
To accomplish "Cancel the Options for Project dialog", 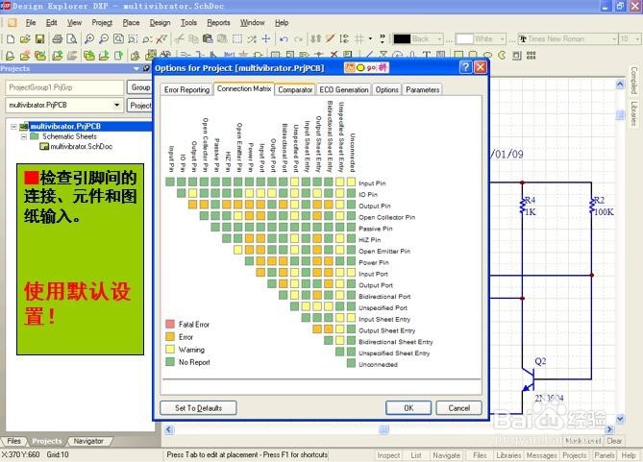I will click(x=458, y=408).
